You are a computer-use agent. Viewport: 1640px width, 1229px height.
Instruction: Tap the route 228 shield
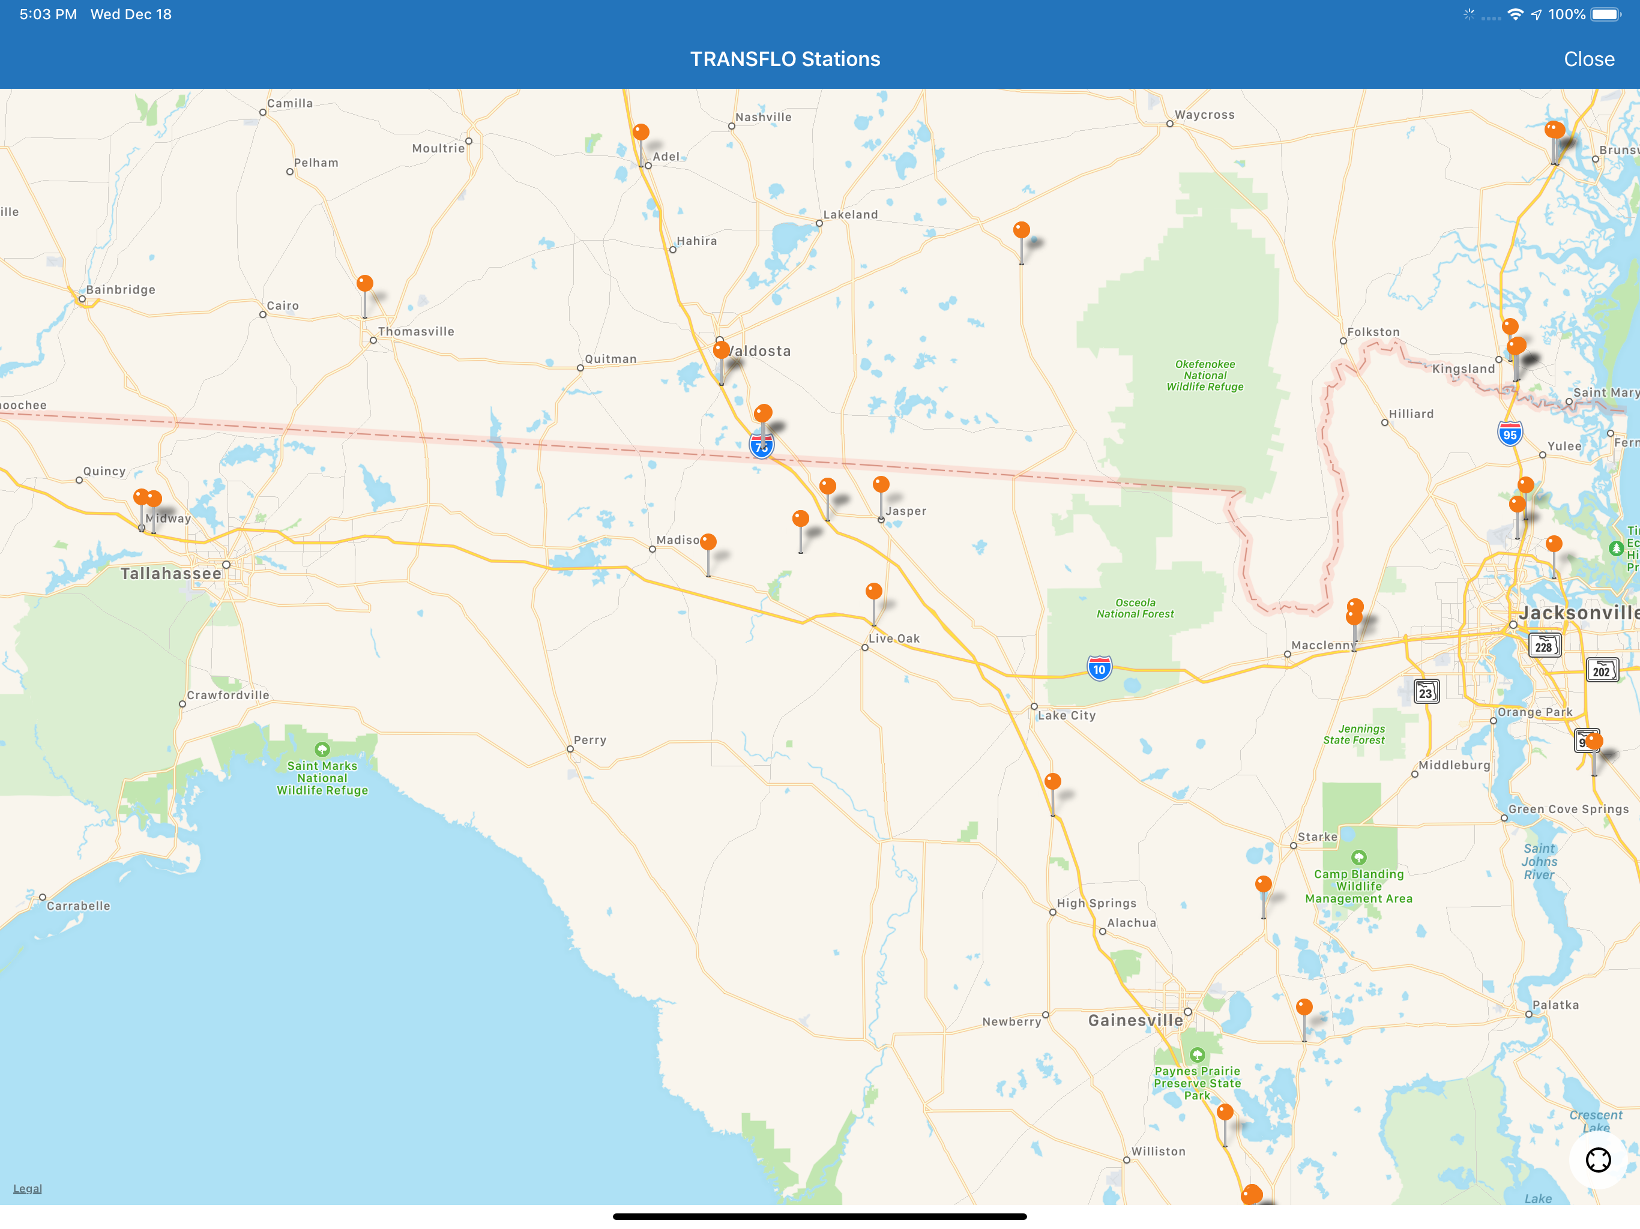1545,646
